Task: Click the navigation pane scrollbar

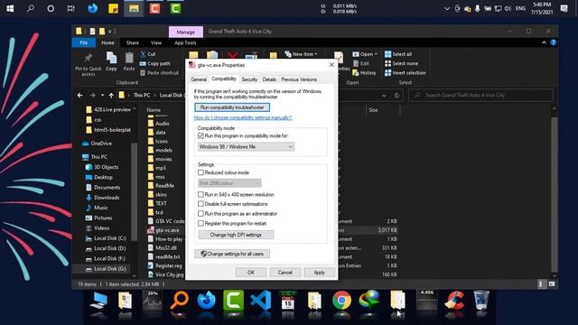Action: (x=134, y=191)
